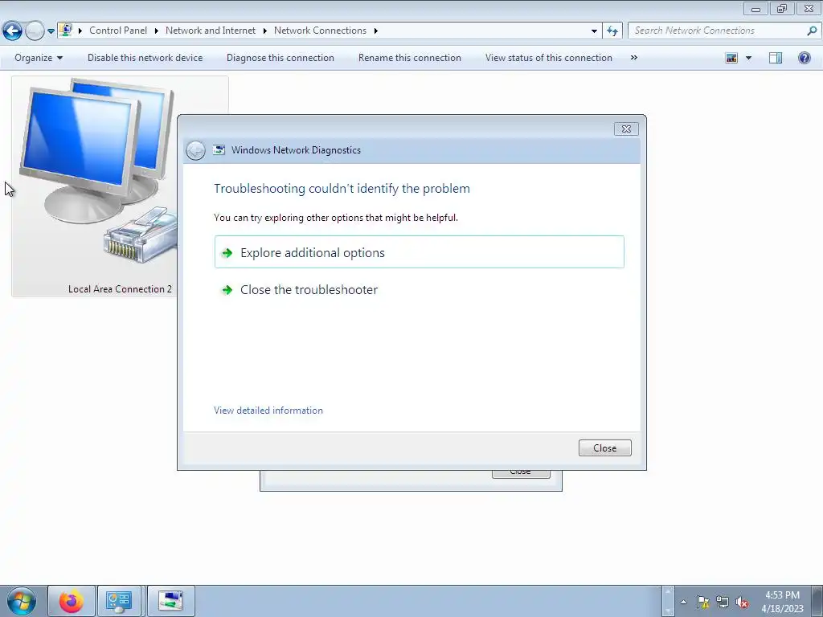Viewport: 823px width, 617px height.
Task: Expand the arrow after Control Panel breadcrumb
Action: [x=157, y=31]
